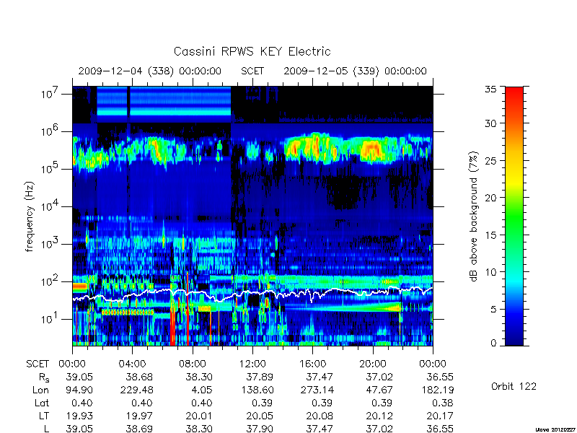This screenshot has height=433, width=577.
Task: Click the 'dB above background (7%)' label
Action: (475, 216)
